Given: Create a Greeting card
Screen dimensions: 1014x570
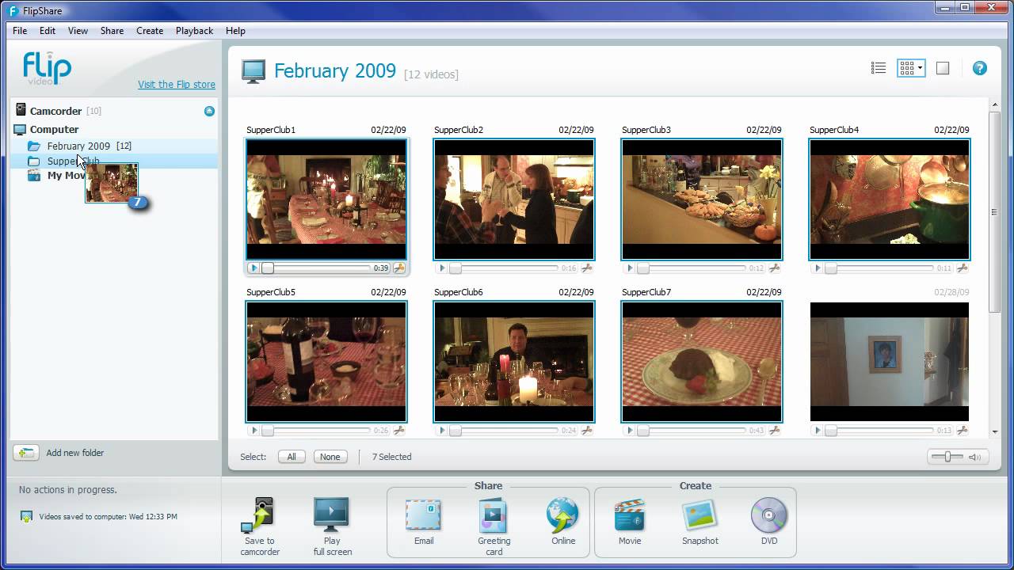Looking at the screenshot, I should (x=494, y=526).
